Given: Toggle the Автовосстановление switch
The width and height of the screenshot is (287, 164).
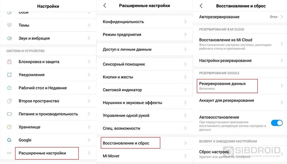Looking at the screenshot, I should 277,122.
